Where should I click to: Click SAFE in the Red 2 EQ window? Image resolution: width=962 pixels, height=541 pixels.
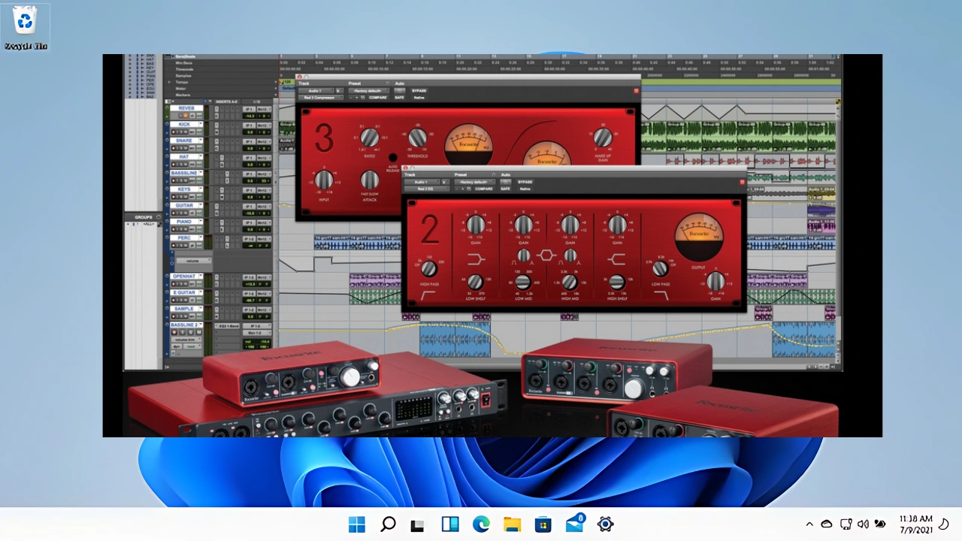click(505, 189)
